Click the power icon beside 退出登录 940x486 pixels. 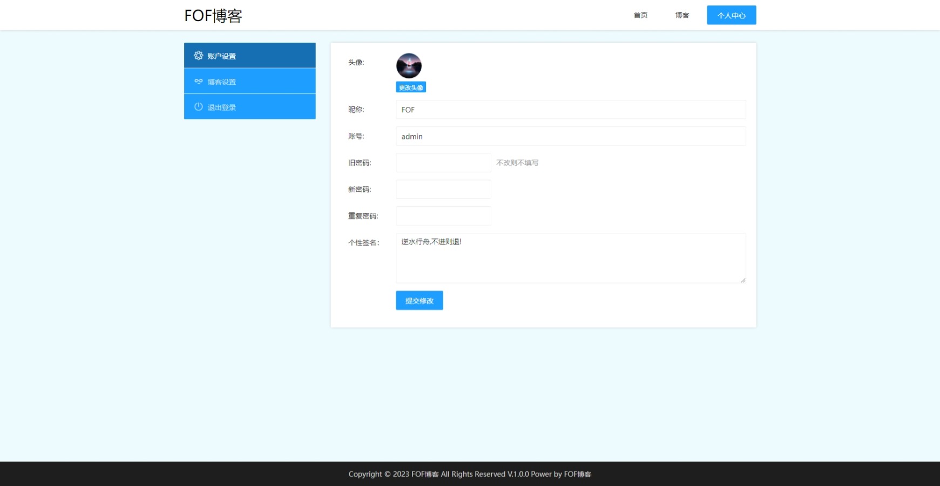pyautogui.click(x=198, y=107)
